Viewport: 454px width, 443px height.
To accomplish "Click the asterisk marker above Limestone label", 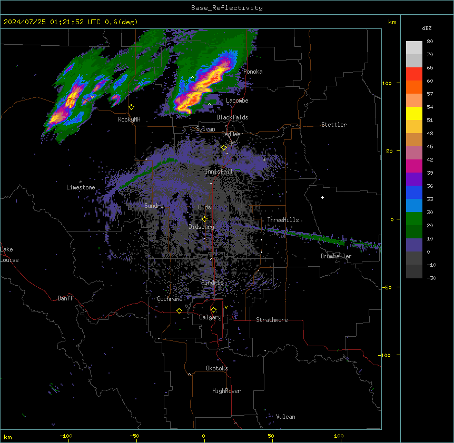I will coord(81,182).
